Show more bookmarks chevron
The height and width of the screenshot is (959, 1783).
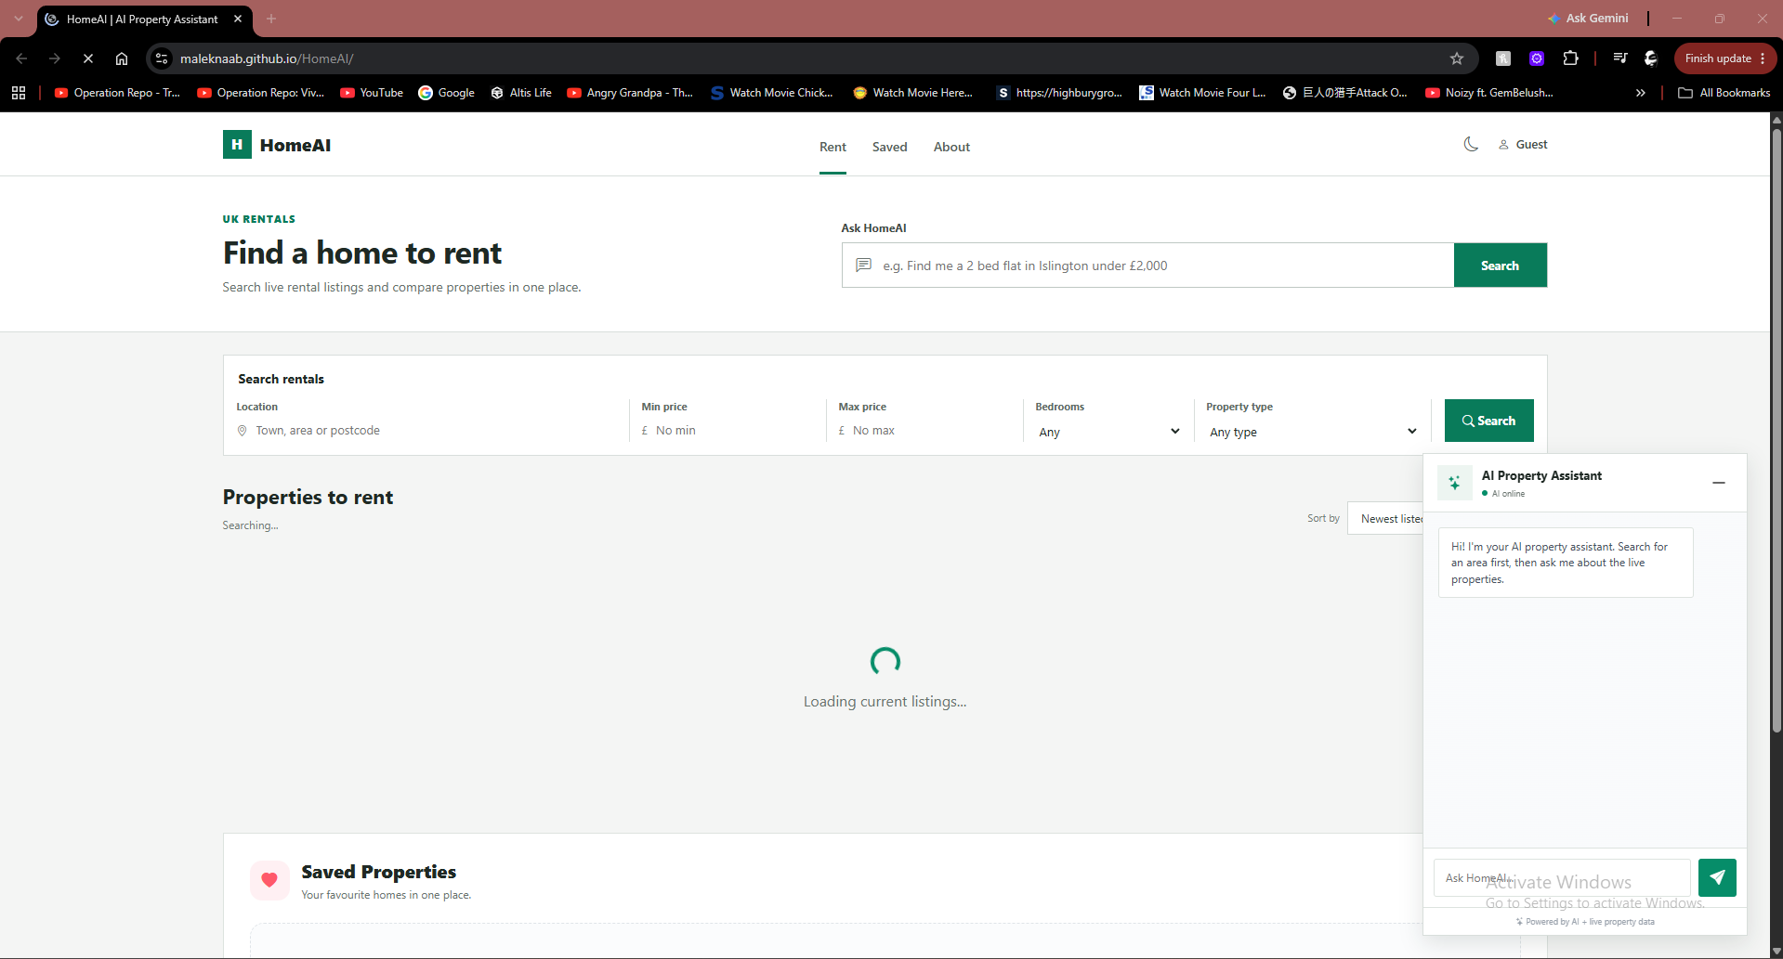1641,93
